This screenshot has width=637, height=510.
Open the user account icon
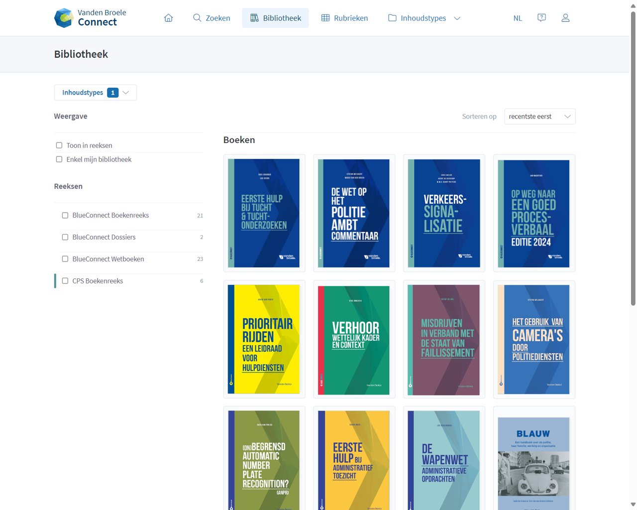point(565,18)
